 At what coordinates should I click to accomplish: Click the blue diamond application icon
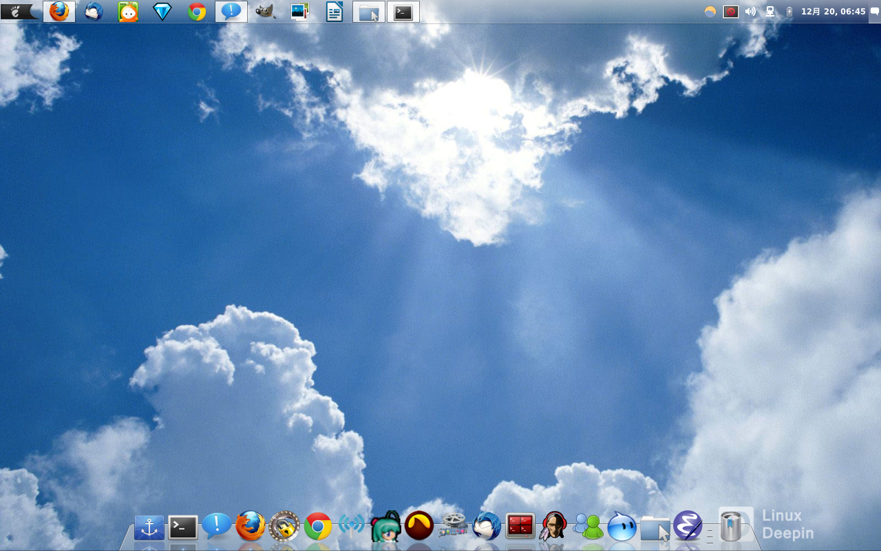[x=162, y=12]
